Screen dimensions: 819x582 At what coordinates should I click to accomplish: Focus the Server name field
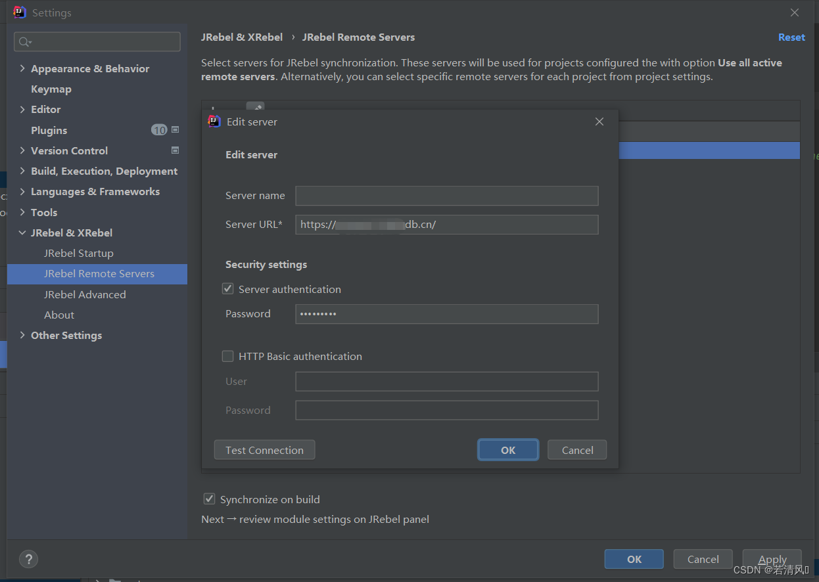(x=447, y=196)
